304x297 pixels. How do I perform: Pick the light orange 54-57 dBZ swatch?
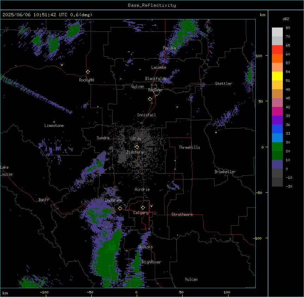pyautogui.click(x=277, y=67)
